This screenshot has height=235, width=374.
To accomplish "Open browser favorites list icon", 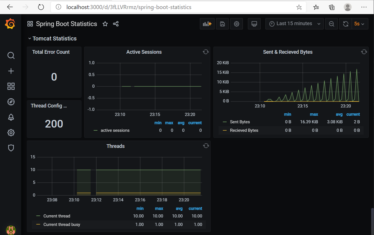I will tap(316, 7).
